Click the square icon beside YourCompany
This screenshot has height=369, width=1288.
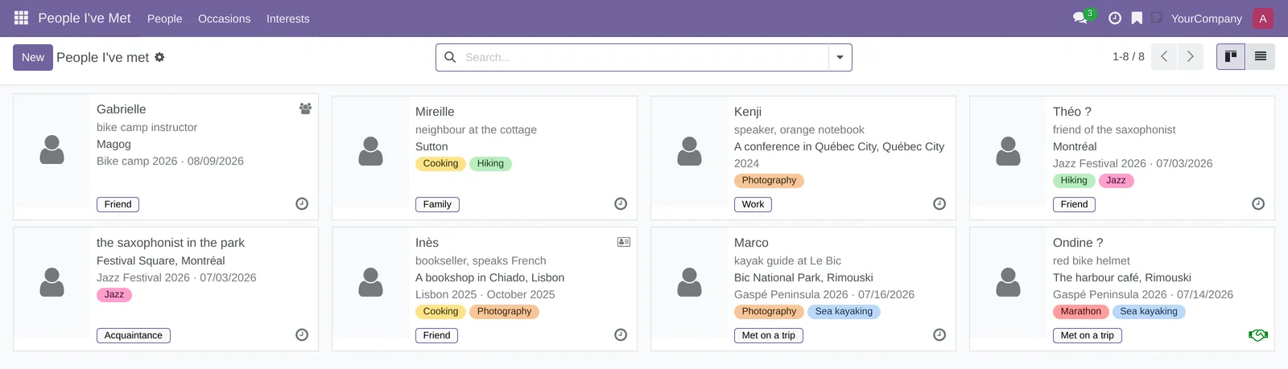(x=1157, y=18)
